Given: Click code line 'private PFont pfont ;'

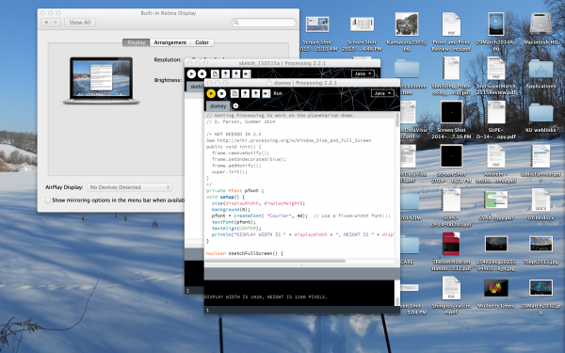Looking at the screenshot, I should coord(234,191).
